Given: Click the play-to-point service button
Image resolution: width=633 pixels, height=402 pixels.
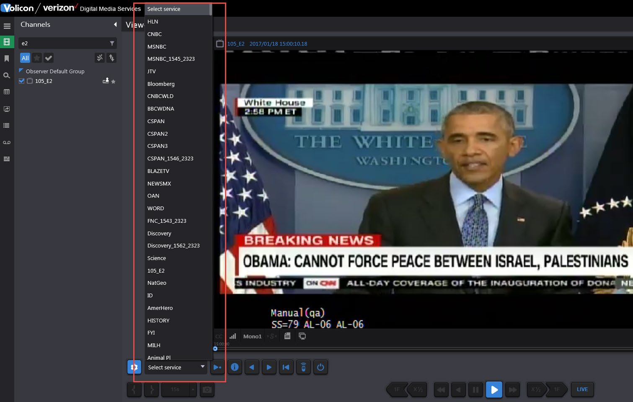Looking at the screenshot, I should tap(217, 367).
